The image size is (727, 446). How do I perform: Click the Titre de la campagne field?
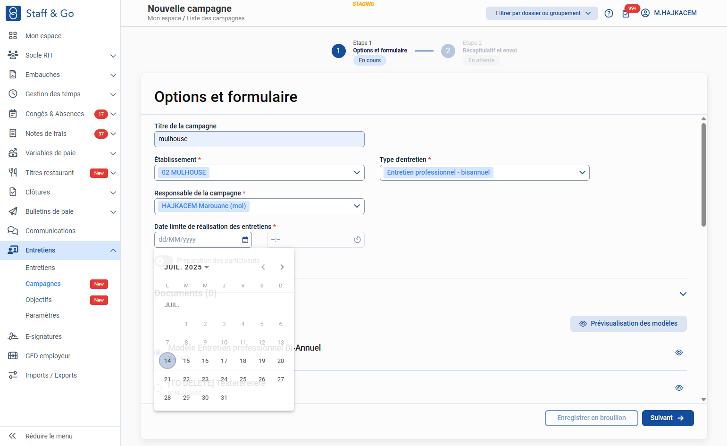pos(259,139)
